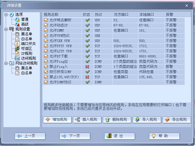Click green check status of 允许IGMP协议
Screen dimensions: 195x146
pyautogui.click(x=87, y=82)
